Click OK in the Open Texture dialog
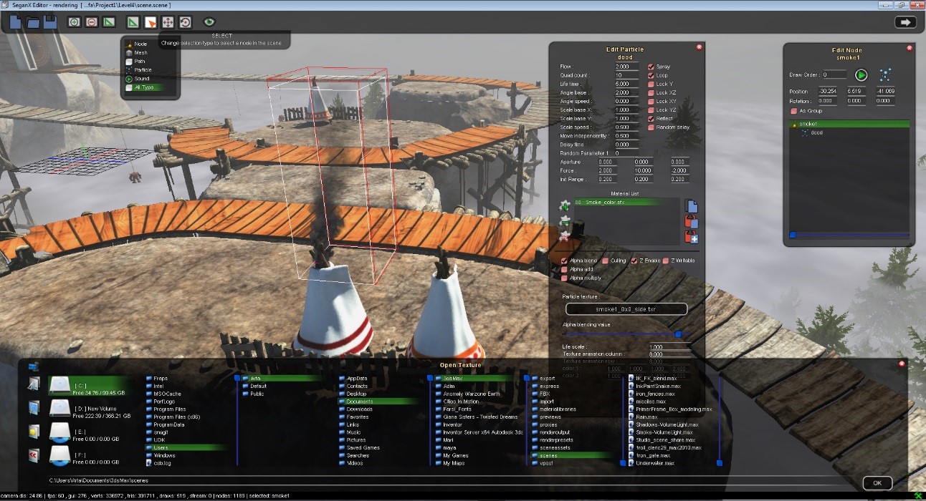Screen dimensions: 926x501 (x=877, y=483)
